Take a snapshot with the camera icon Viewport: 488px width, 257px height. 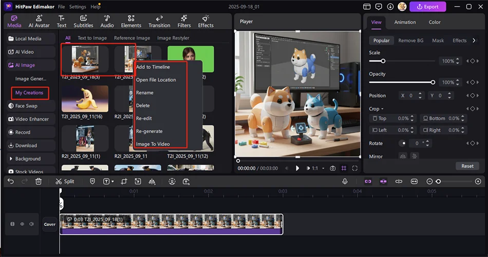click(x=333, y=168)
